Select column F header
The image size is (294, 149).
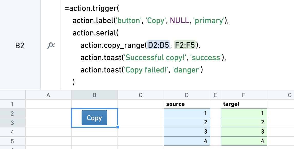tap(244, 95)
